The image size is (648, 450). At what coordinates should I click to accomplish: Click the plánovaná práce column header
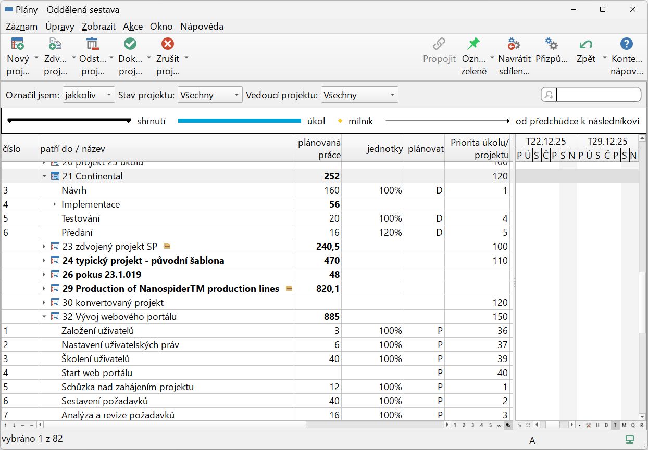pyautogui.click(x=318, y=149)
